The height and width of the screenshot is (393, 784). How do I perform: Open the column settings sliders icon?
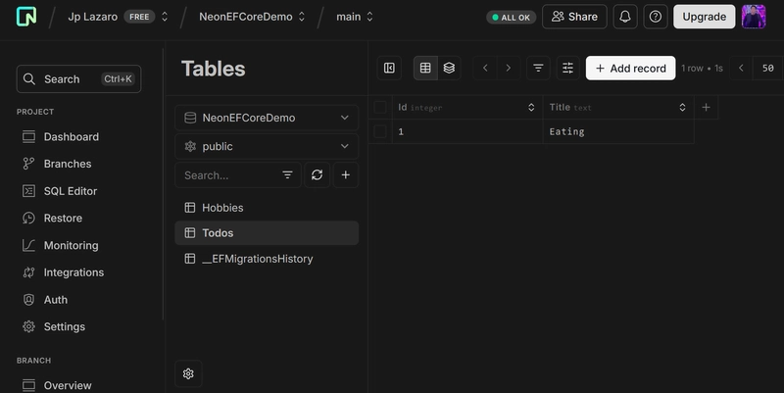coord(567,68)
